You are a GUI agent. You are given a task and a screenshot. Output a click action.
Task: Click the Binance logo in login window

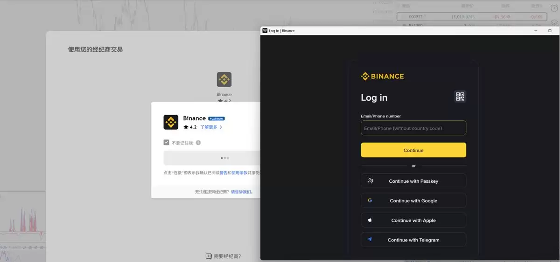click(x=383, y=76)
